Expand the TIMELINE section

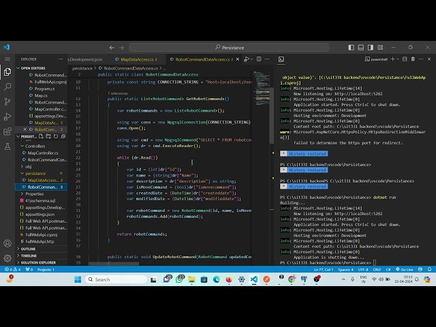point(18,255)
